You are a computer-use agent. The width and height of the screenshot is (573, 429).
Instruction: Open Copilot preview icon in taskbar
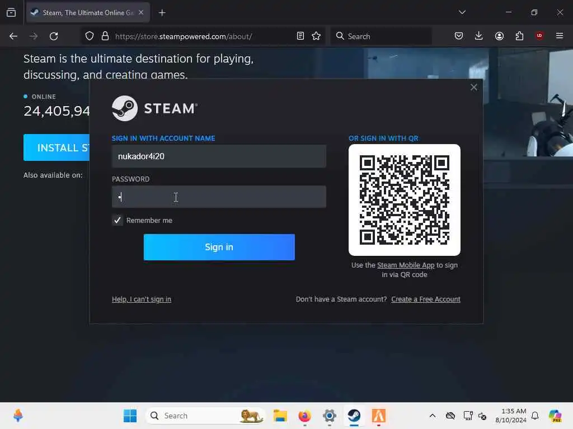tap(555, 416)
